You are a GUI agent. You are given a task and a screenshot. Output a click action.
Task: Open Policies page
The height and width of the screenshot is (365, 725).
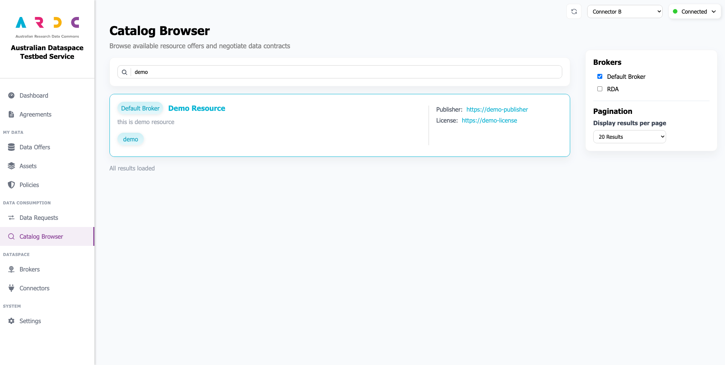pyautogui.click(x=47, y=185)
